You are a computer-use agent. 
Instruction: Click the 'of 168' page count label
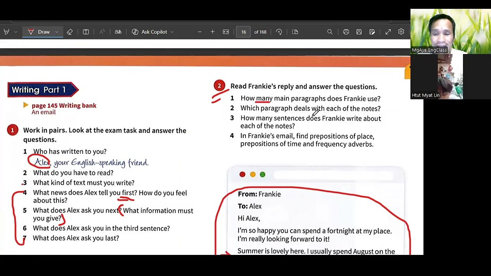[260, 32]
